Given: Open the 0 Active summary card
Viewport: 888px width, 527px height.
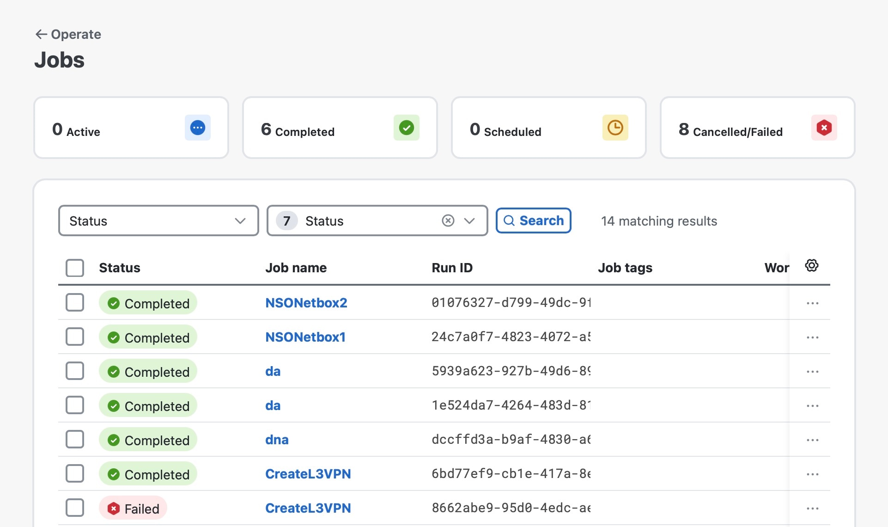Looking at the screenshot, I should point(131,128).
